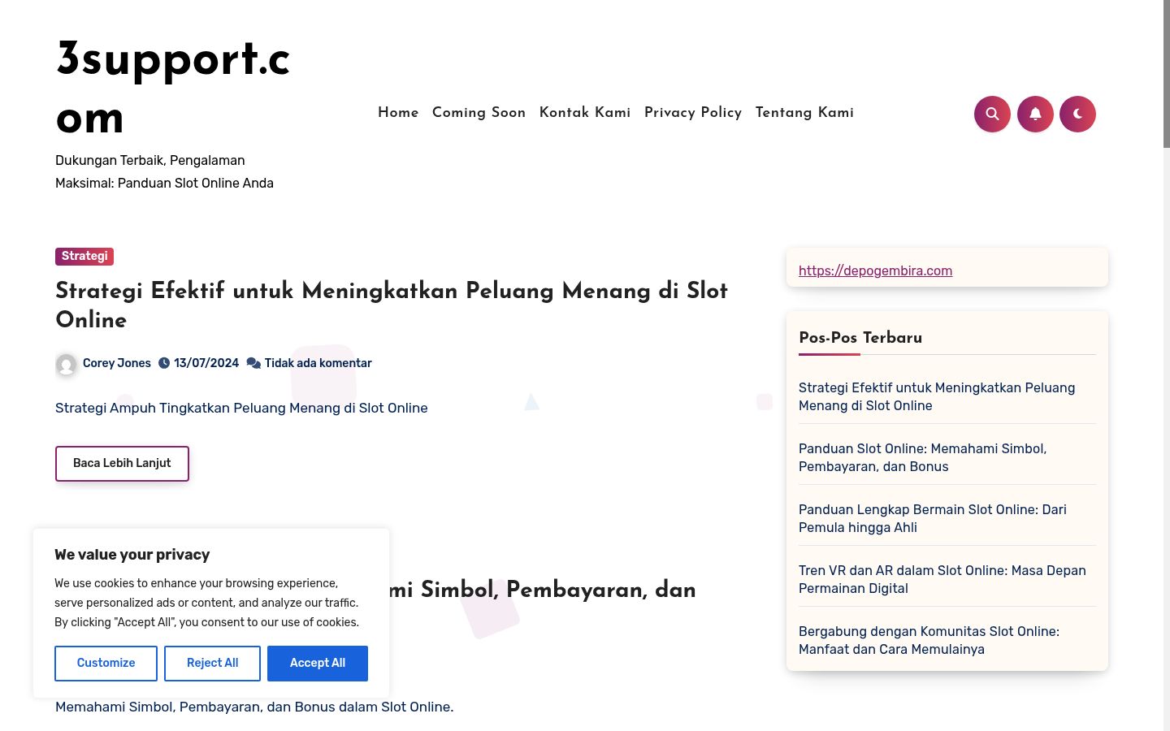1170x731 pixels.
Task: Open sidebar link Bergabung dengan Komunitas Slot Online
Action: point(929,640)
